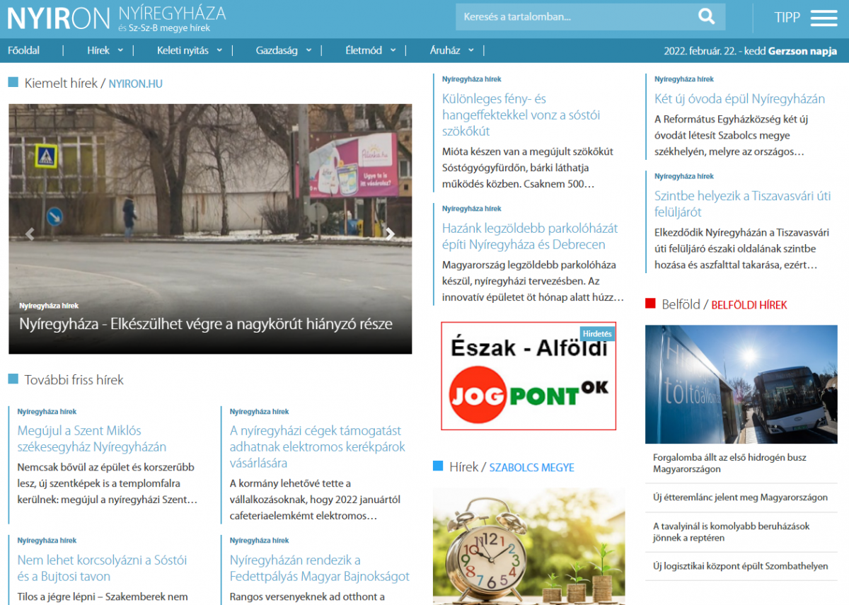The width and height of the screenshot is (849, 605).
Task: Go back using the carousel previous arrow
Action: click(x=29, y=234)
